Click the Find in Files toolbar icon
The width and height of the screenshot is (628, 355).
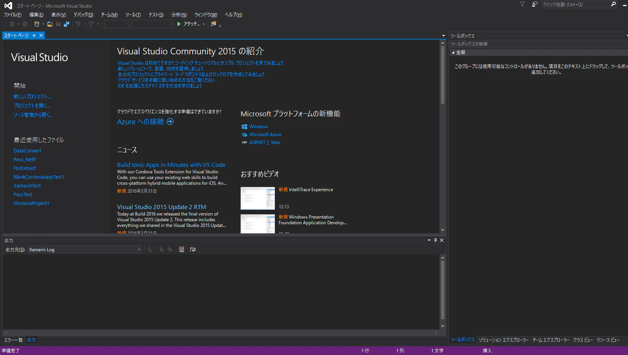213,24
